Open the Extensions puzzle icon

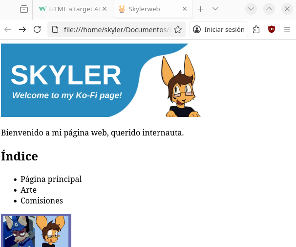(x=256, y=29)
